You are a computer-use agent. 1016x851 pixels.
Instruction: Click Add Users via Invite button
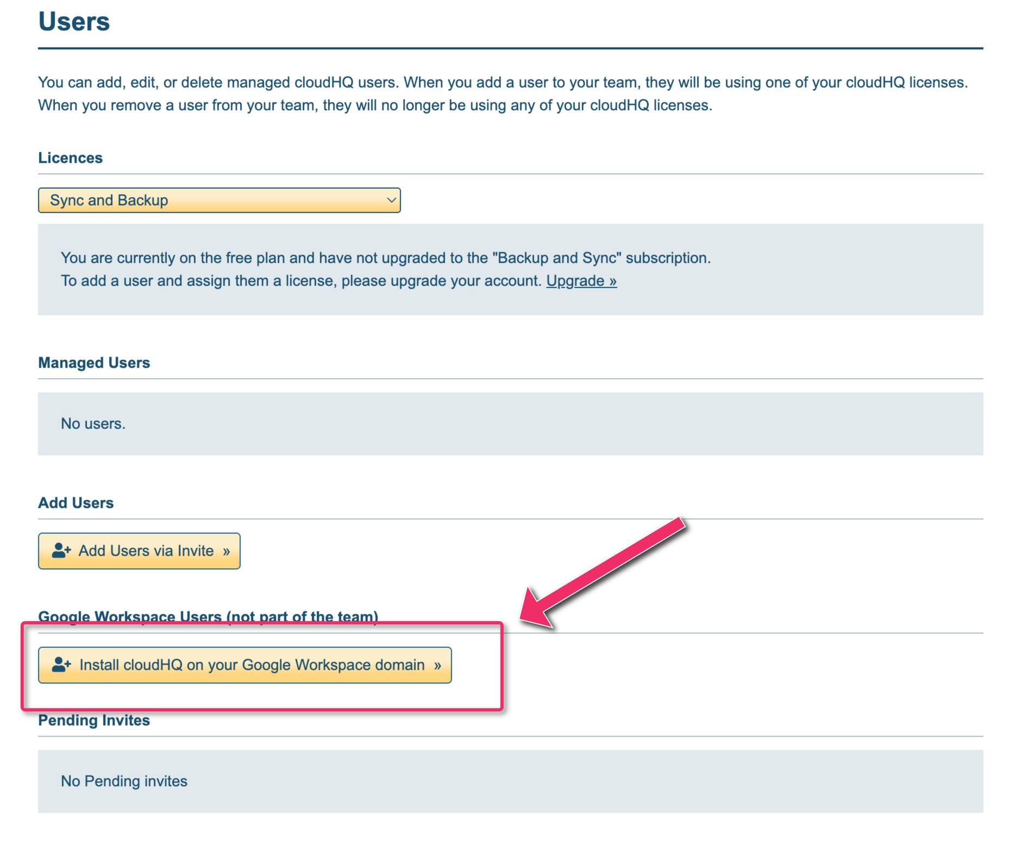(139, 550)
